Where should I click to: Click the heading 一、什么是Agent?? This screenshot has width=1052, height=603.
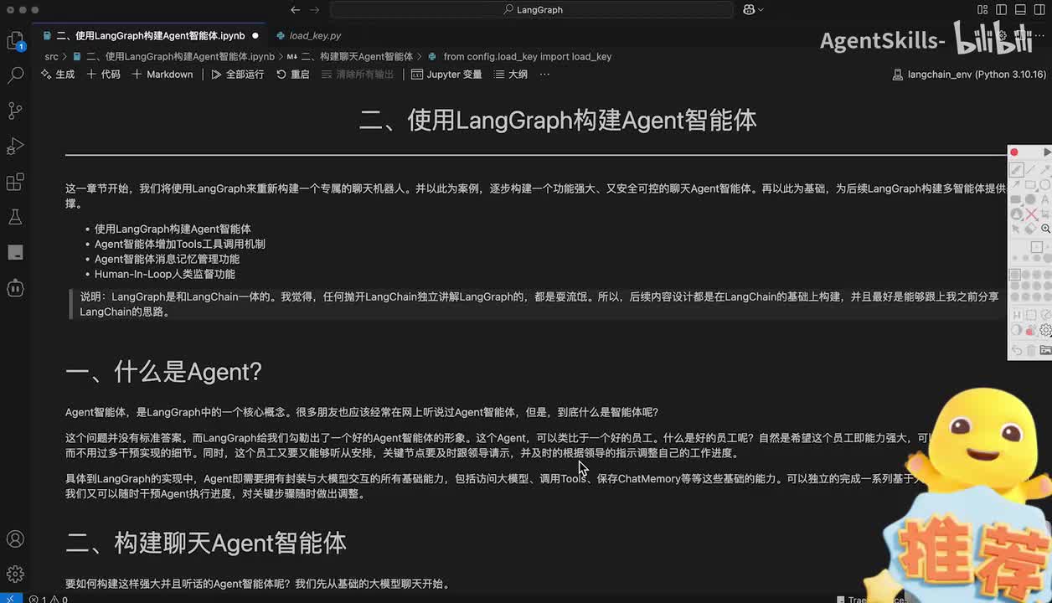point(164,372)
